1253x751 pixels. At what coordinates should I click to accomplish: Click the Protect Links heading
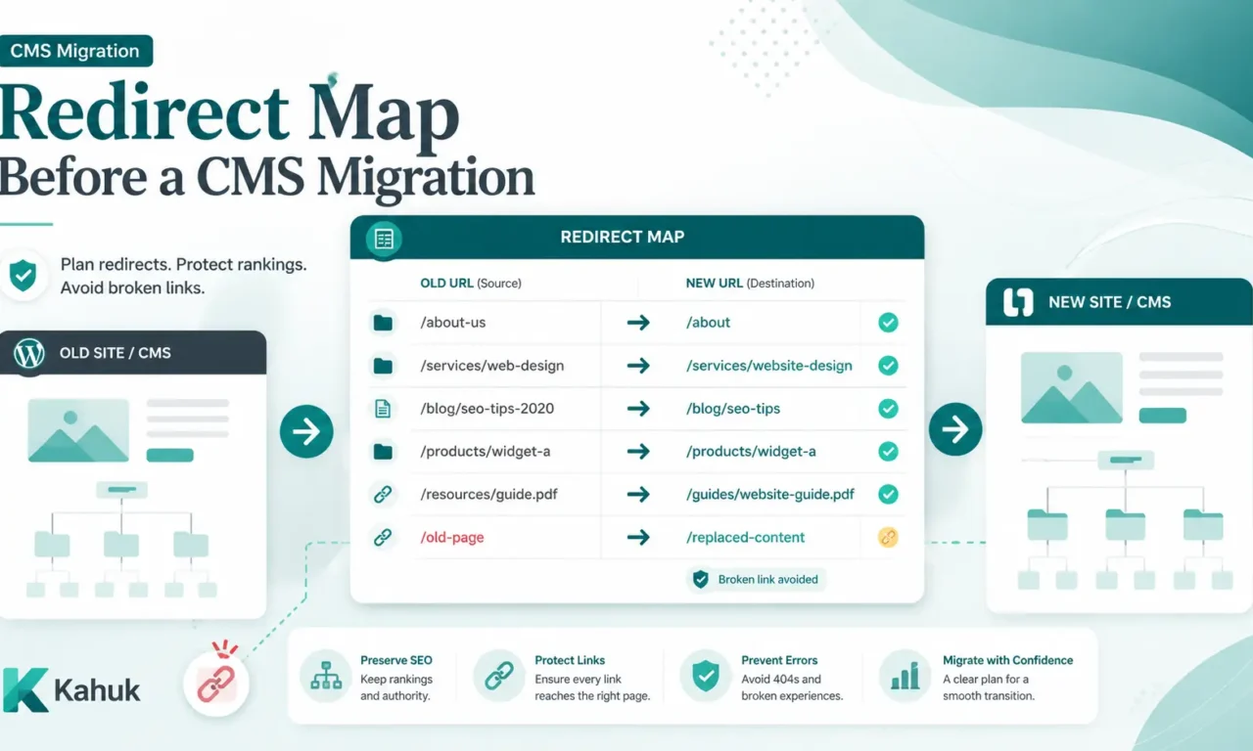[x=570, y=660]
